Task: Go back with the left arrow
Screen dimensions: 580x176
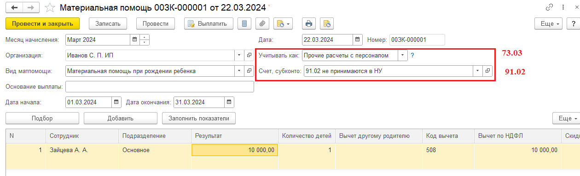Action: click(x=14, y=7)
